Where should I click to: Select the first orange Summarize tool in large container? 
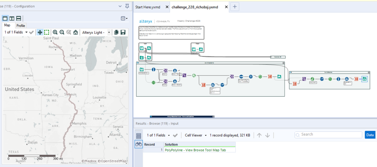click(x=203, y=85)
